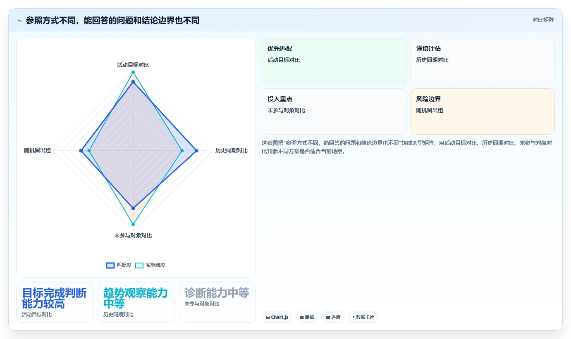This screenshot has height=339, width=571.
Task: Click the blue 匹配度 point on the 历史同期对比 axis
Action: [x=196, y=151]
